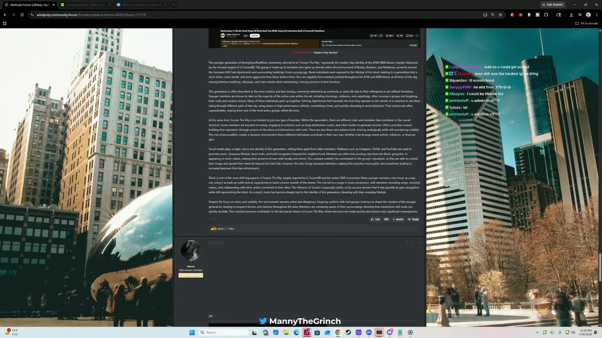Switch to the third browser tab
602x338 pixels.
tap(141, 5)
